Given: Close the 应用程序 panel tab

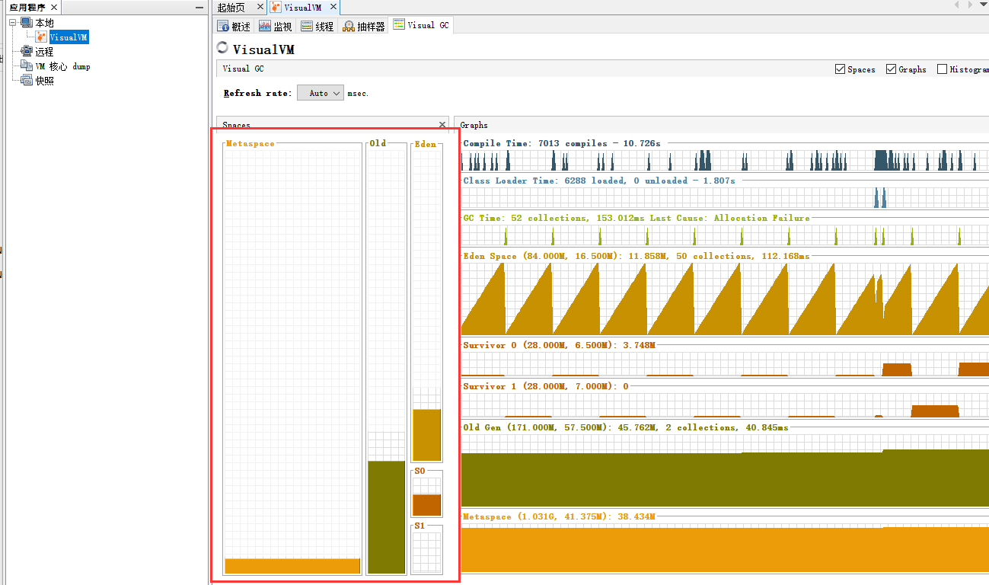Looking at the screenshot, I should tap(53, 7).
